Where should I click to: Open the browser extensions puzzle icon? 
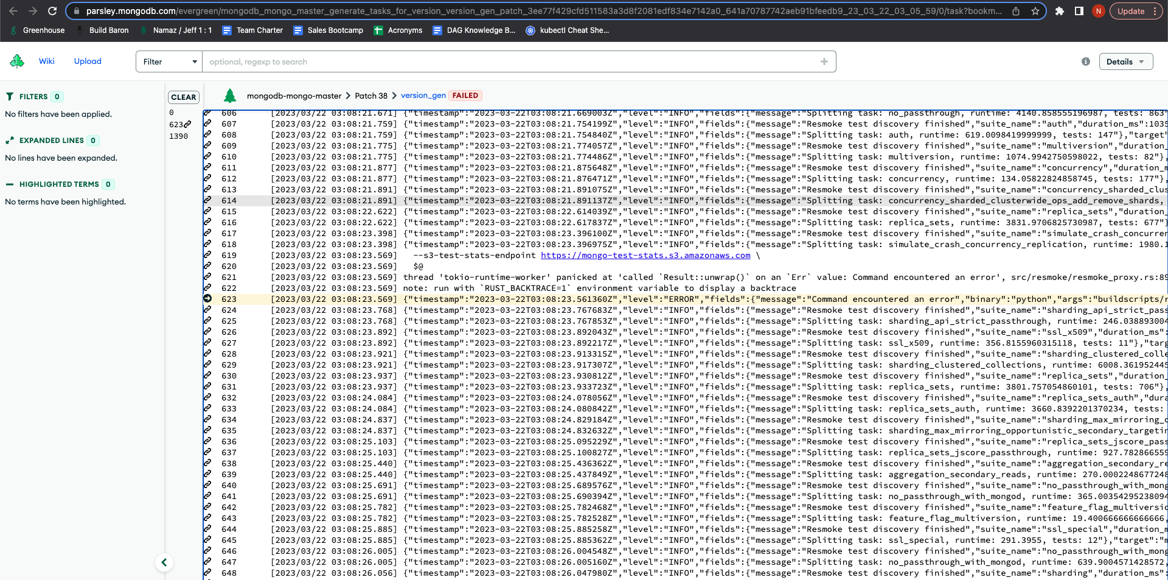click(1060, 11)
